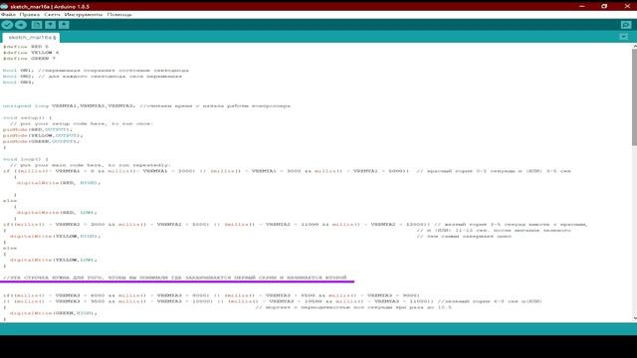
Task: Create a new sketch with the New icon
Action: tap(37, 25)
